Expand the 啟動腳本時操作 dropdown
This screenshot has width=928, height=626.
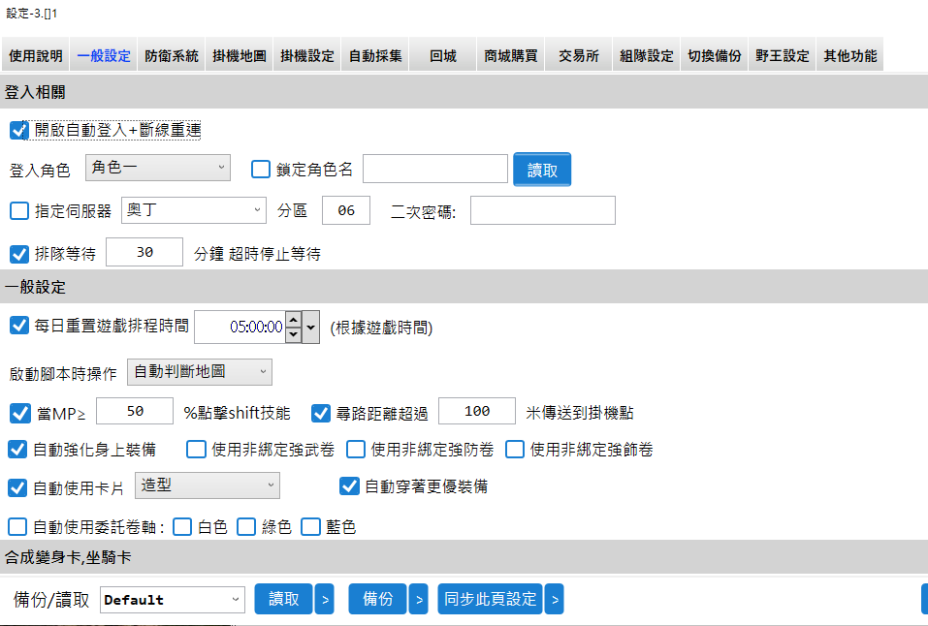[x=200, y=372]
